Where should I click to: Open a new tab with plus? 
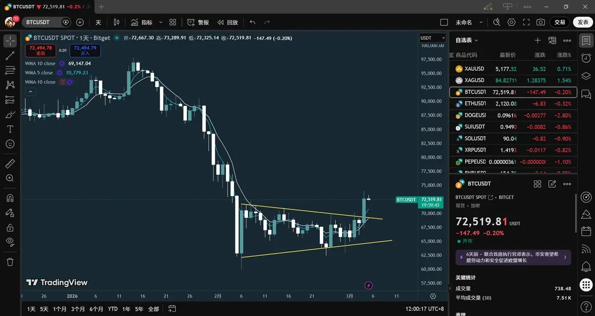(101, 7)
